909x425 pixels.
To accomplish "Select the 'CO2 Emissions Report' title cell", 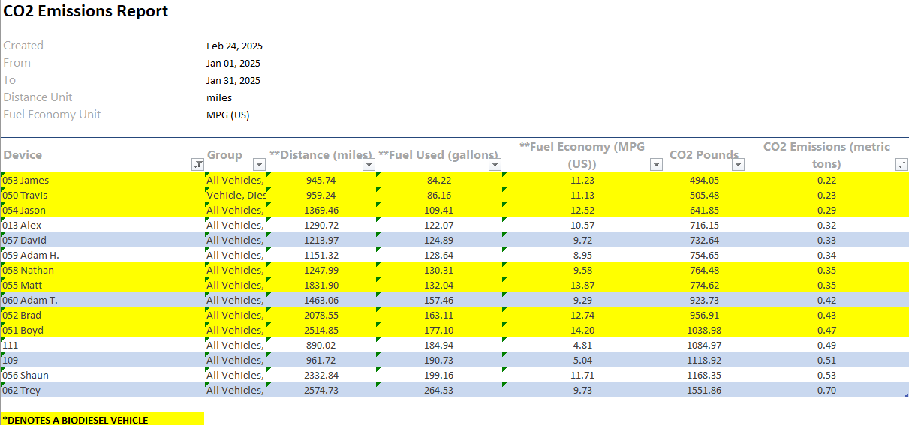I will point(86,11).
